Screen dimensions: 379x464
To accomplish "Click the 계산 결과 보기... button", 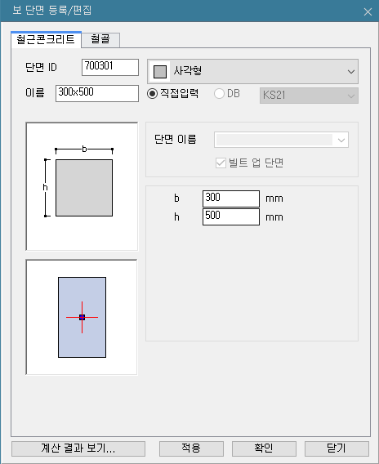I will (78, 448).
